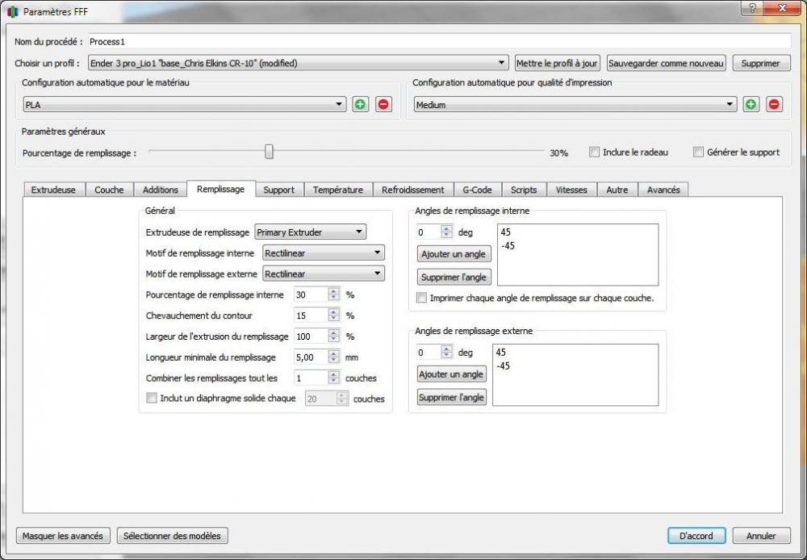Open the Extrudeuse de remplissage dropdown
This screenshot has width=807, height=560.
pyautogui.click(x=311, y=232)
